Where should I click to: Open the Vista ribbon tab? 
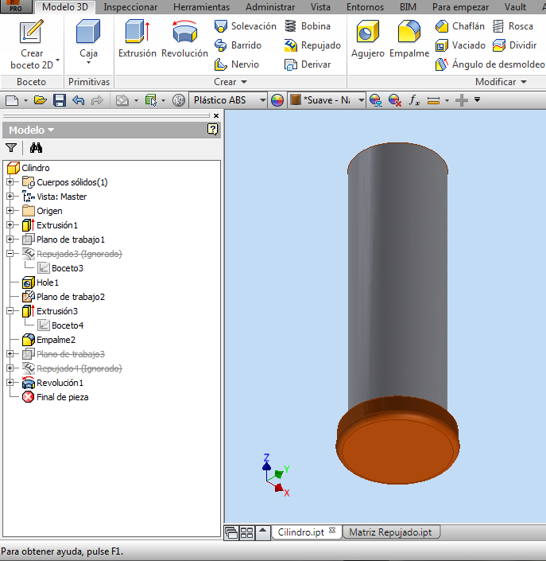click(x=320, y=7)
